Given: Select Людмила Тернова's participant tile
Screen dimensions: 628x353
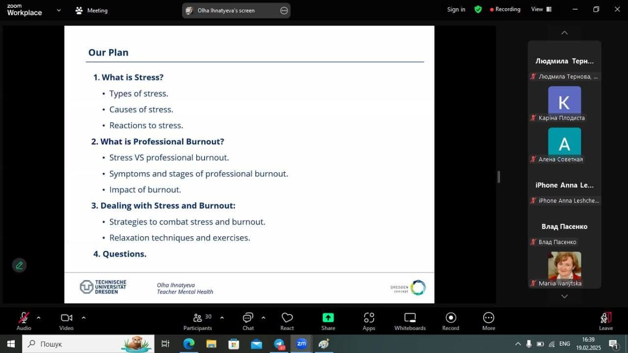Looking at the screenshot, I should pos(564,61).
